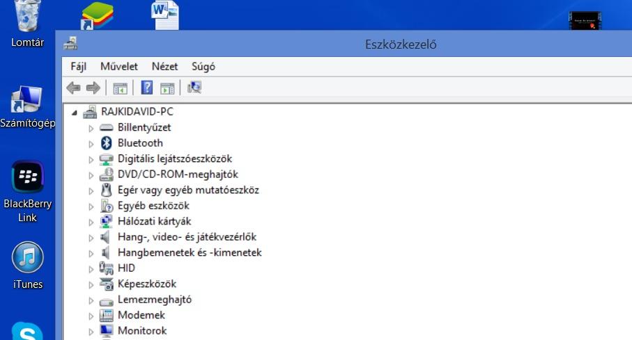Scan for hardware changes toolbar icon

click(x=194, y=88)
